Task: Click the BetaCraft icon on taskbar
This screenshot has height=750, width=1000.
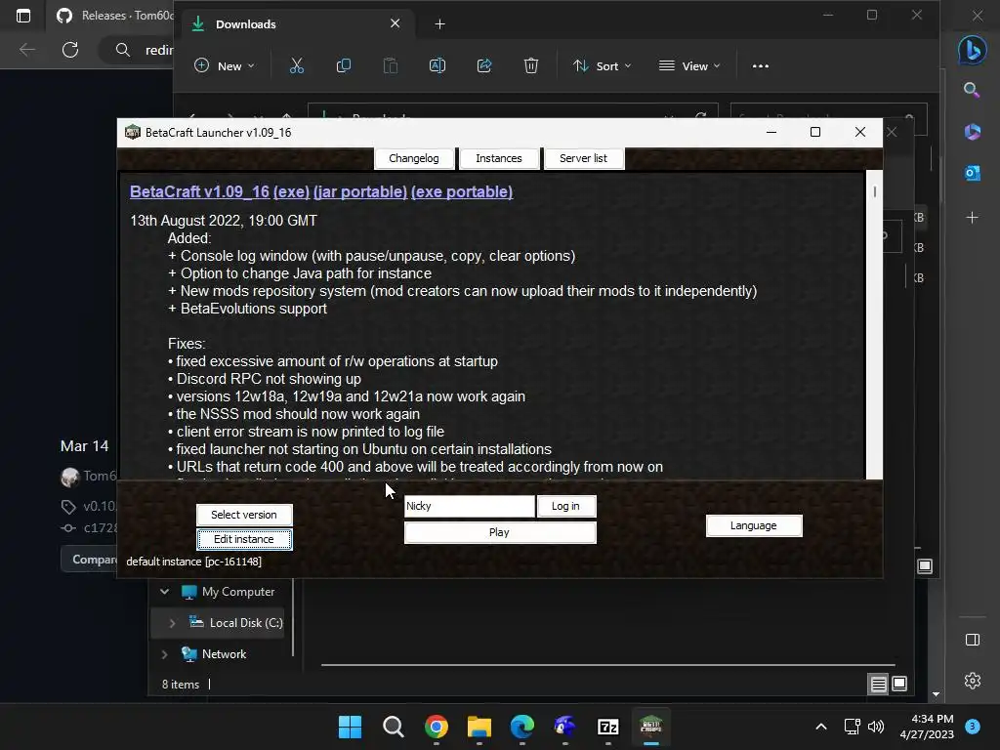Action: click(651, 727)
